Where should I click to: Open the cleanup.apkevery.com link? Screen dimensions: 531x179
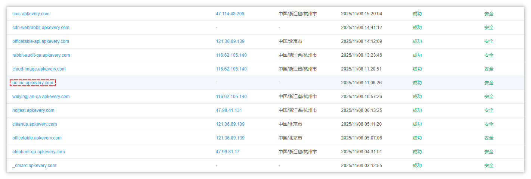[34, 124]
